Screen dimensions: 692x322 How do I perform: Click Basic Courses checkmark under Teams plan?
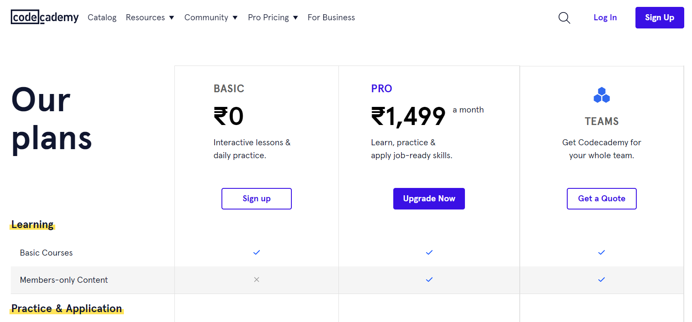click(601, 253)
